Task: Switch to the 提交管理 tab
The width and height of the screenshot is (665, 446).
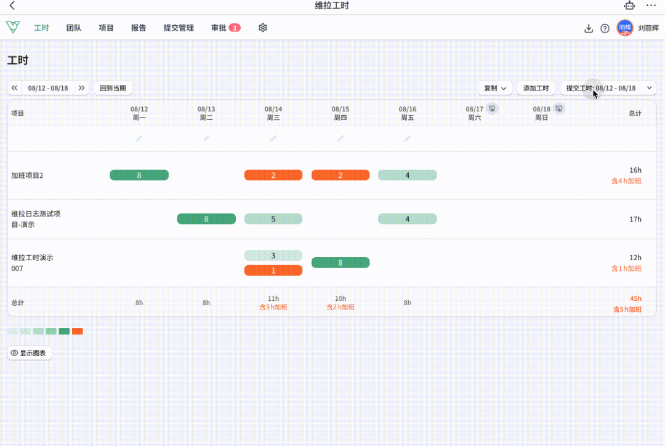Action: click(179, 28)
